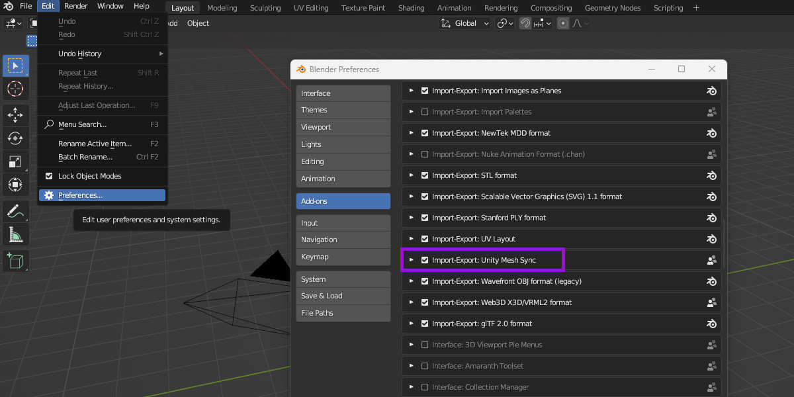Activate the Rotate tool
794x397 pixels.
coord(15,138)
